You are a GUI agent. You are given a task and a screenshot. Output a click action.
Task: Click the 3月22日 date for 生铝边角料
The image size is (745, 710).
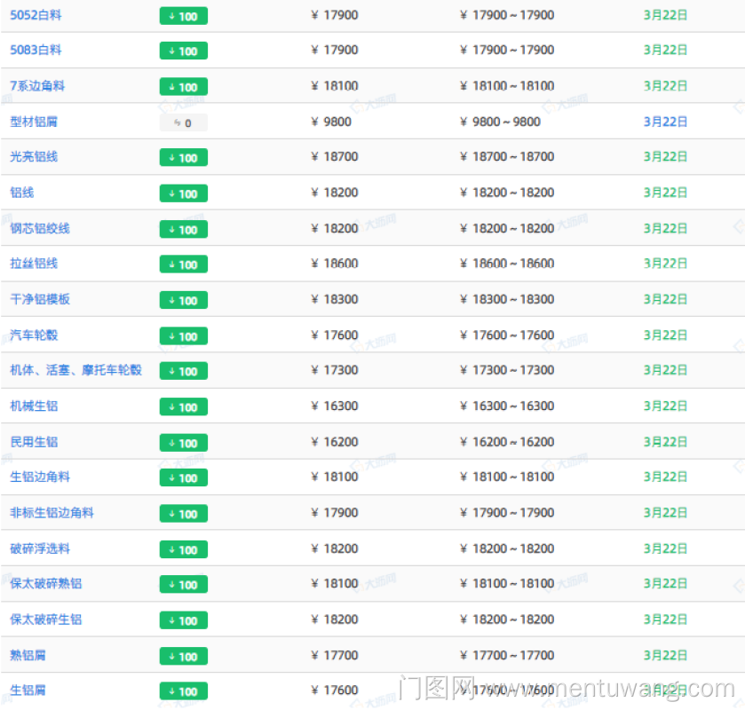point(665,477)
